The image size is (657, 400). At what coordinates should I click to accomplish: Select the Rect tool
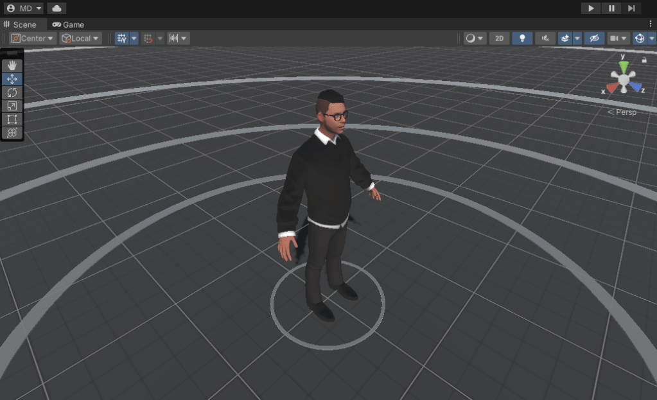click(12, 119)
